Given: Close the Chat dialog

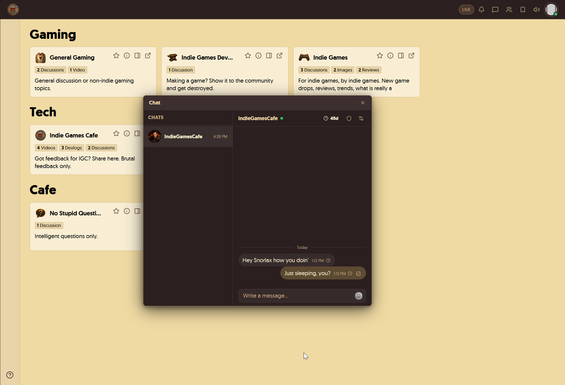Looking at the screenshot, I should click(363, 103).
